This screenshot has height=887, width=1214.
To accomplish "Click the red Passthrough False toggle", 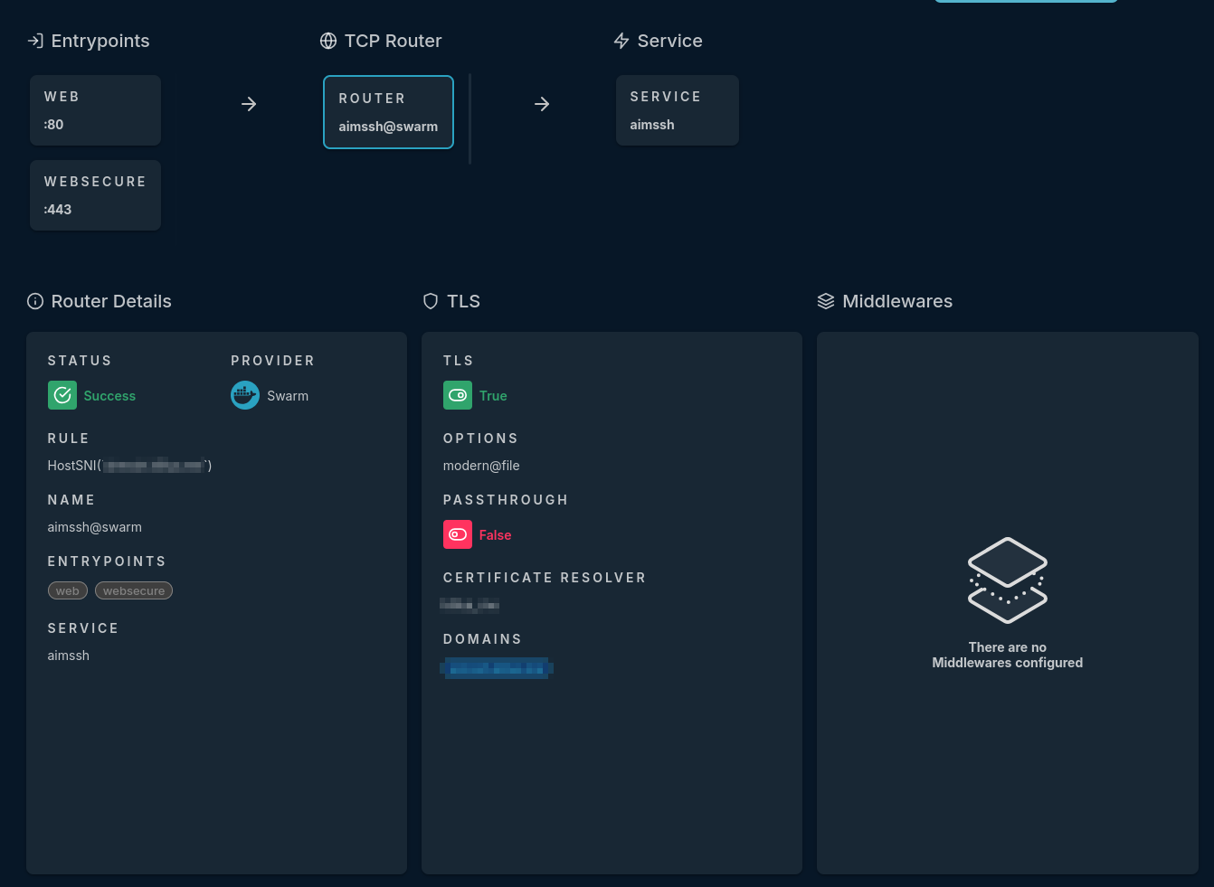I will click(458, 534).
